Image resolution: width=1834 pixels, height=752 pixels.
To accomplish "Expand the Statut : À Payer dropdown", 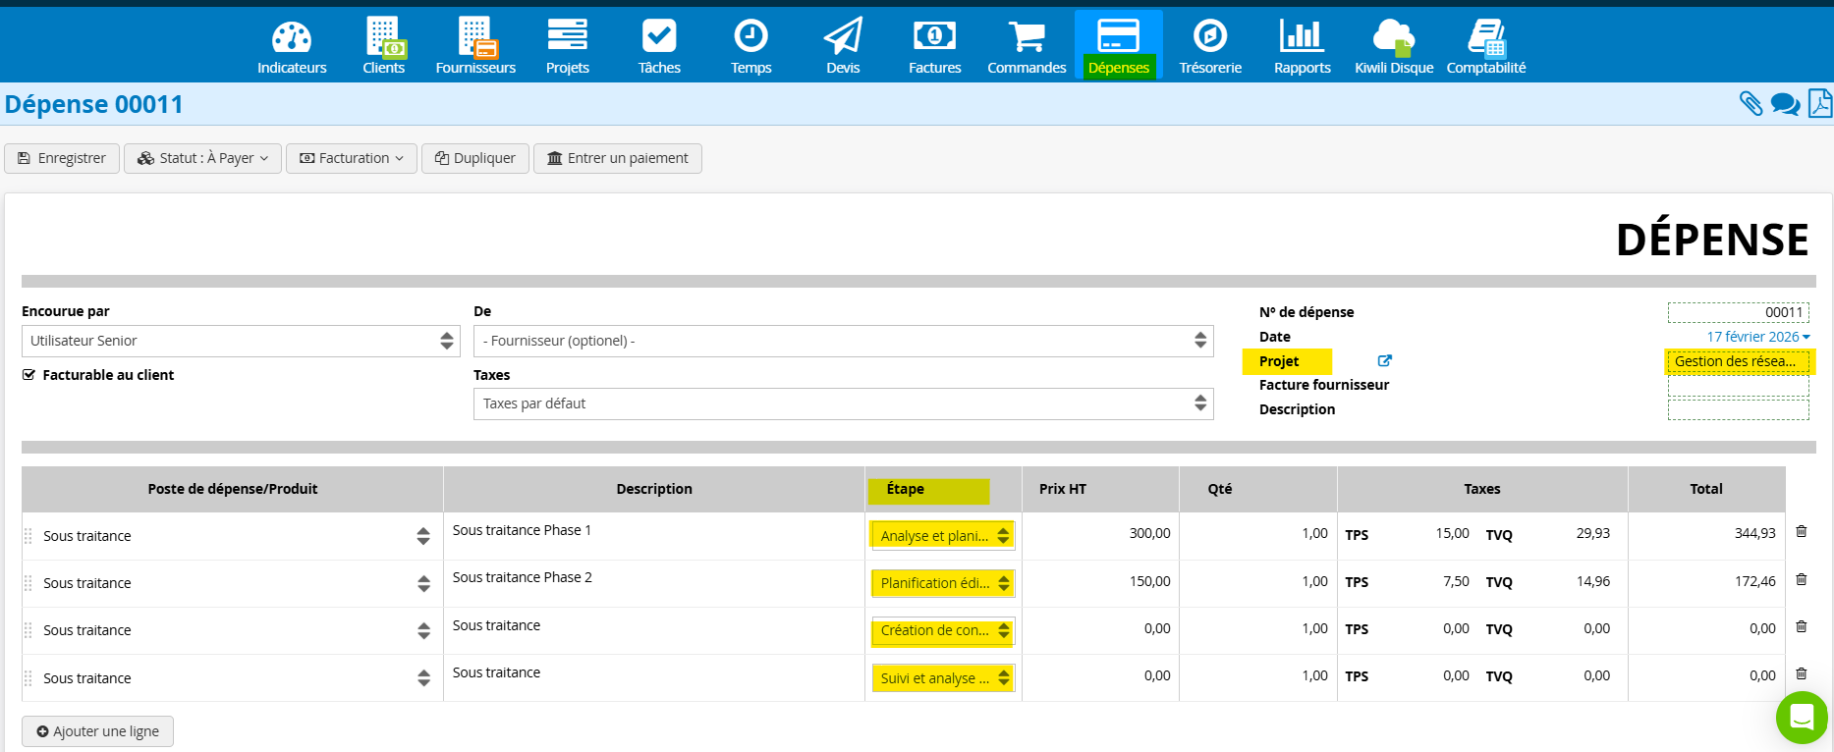I will pyautogui.click(x=202, y=158).
